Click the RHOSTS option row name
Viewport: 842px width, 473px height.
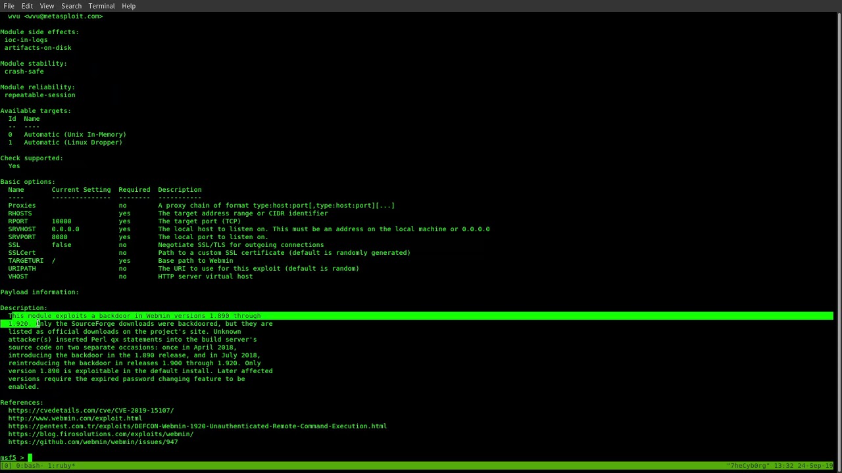tap(20, 214)
